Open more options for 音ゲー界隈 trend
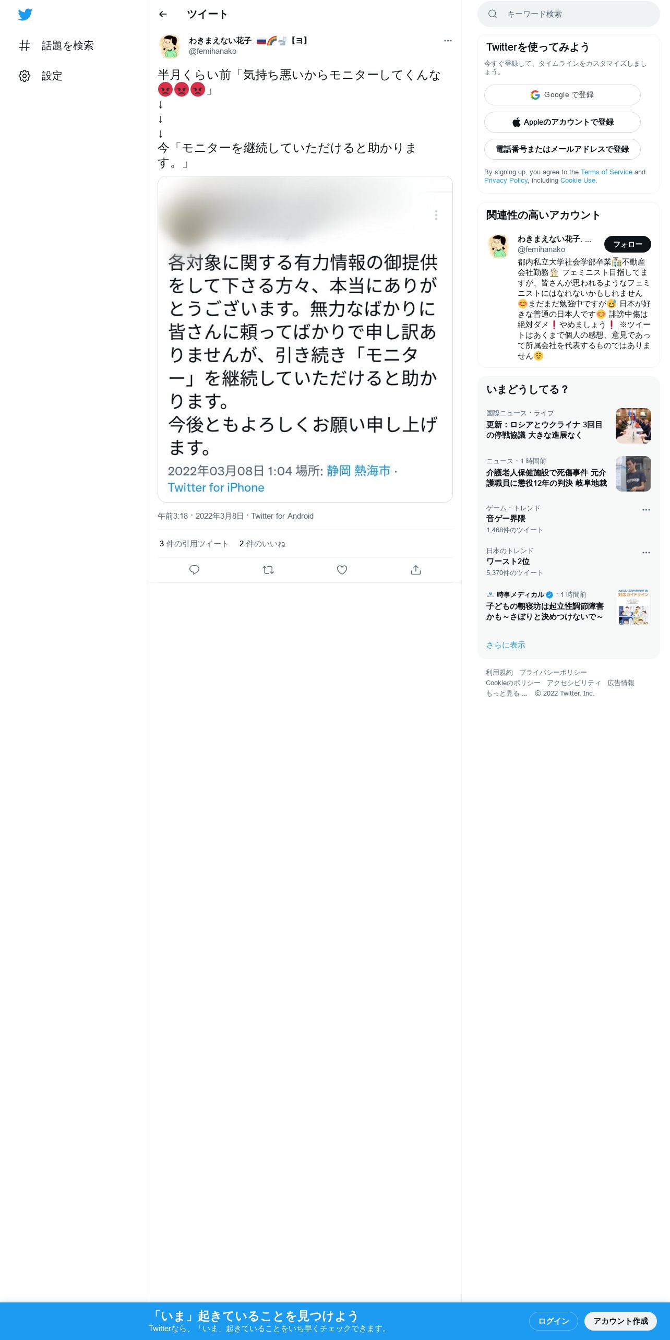This screenshot has width=670, height=1340. tap(646, 510)
